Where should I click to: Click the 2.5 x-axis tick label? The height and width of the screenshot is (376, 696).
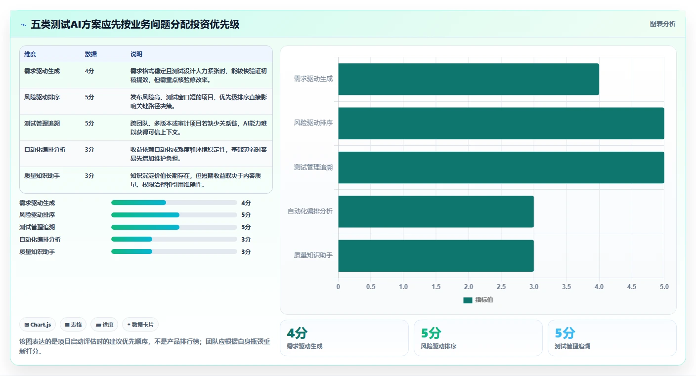pyautogui.click(x=501, y=287)
